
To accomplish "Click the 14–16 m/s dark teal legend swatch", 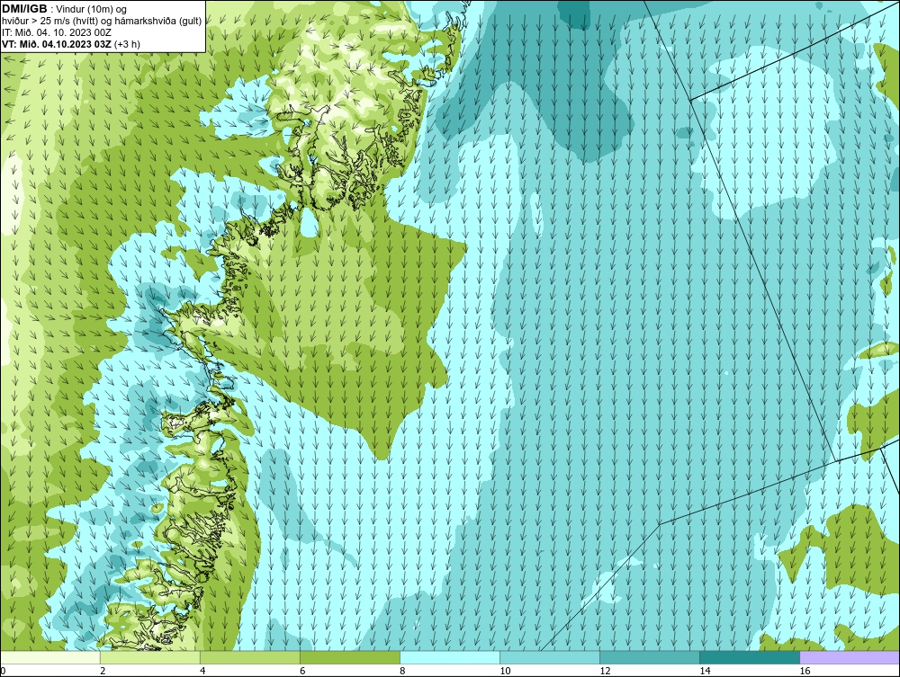I will (x=750, y=657).
